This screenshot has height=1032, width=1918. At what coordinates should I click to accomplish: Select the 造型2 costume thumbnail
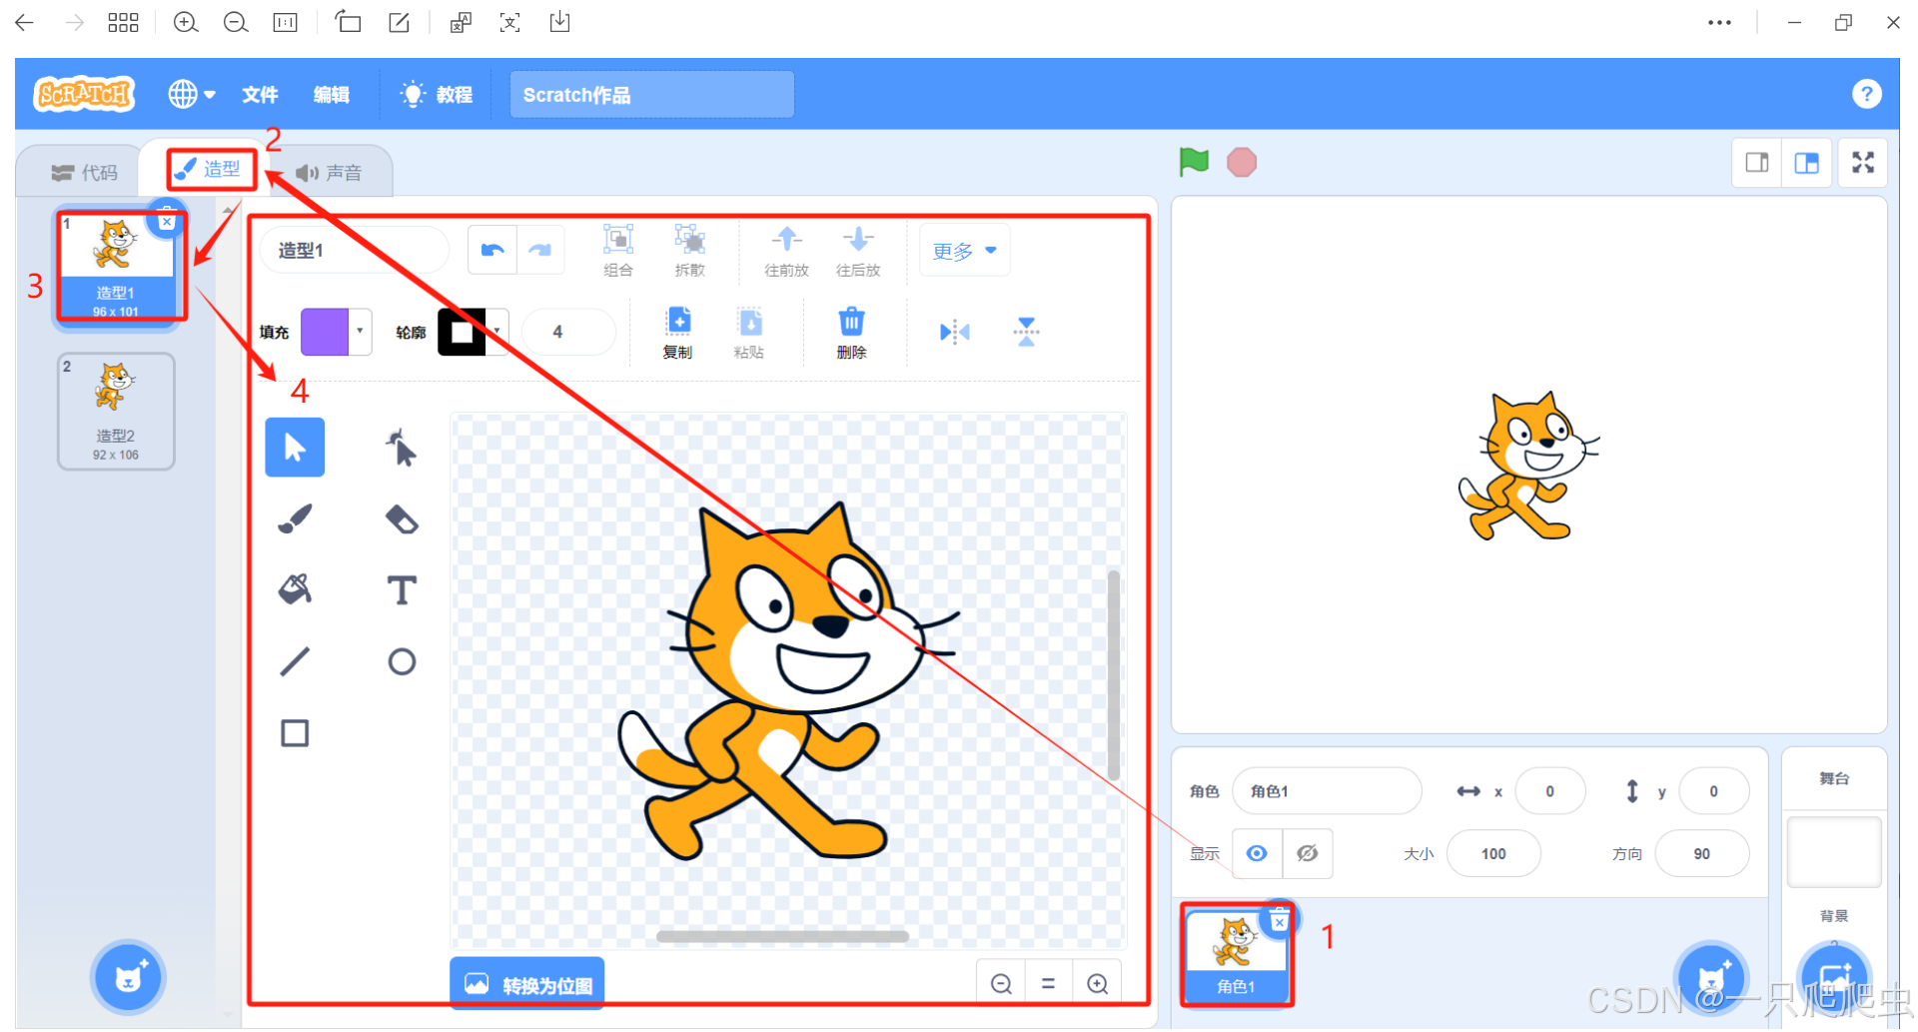117,411
